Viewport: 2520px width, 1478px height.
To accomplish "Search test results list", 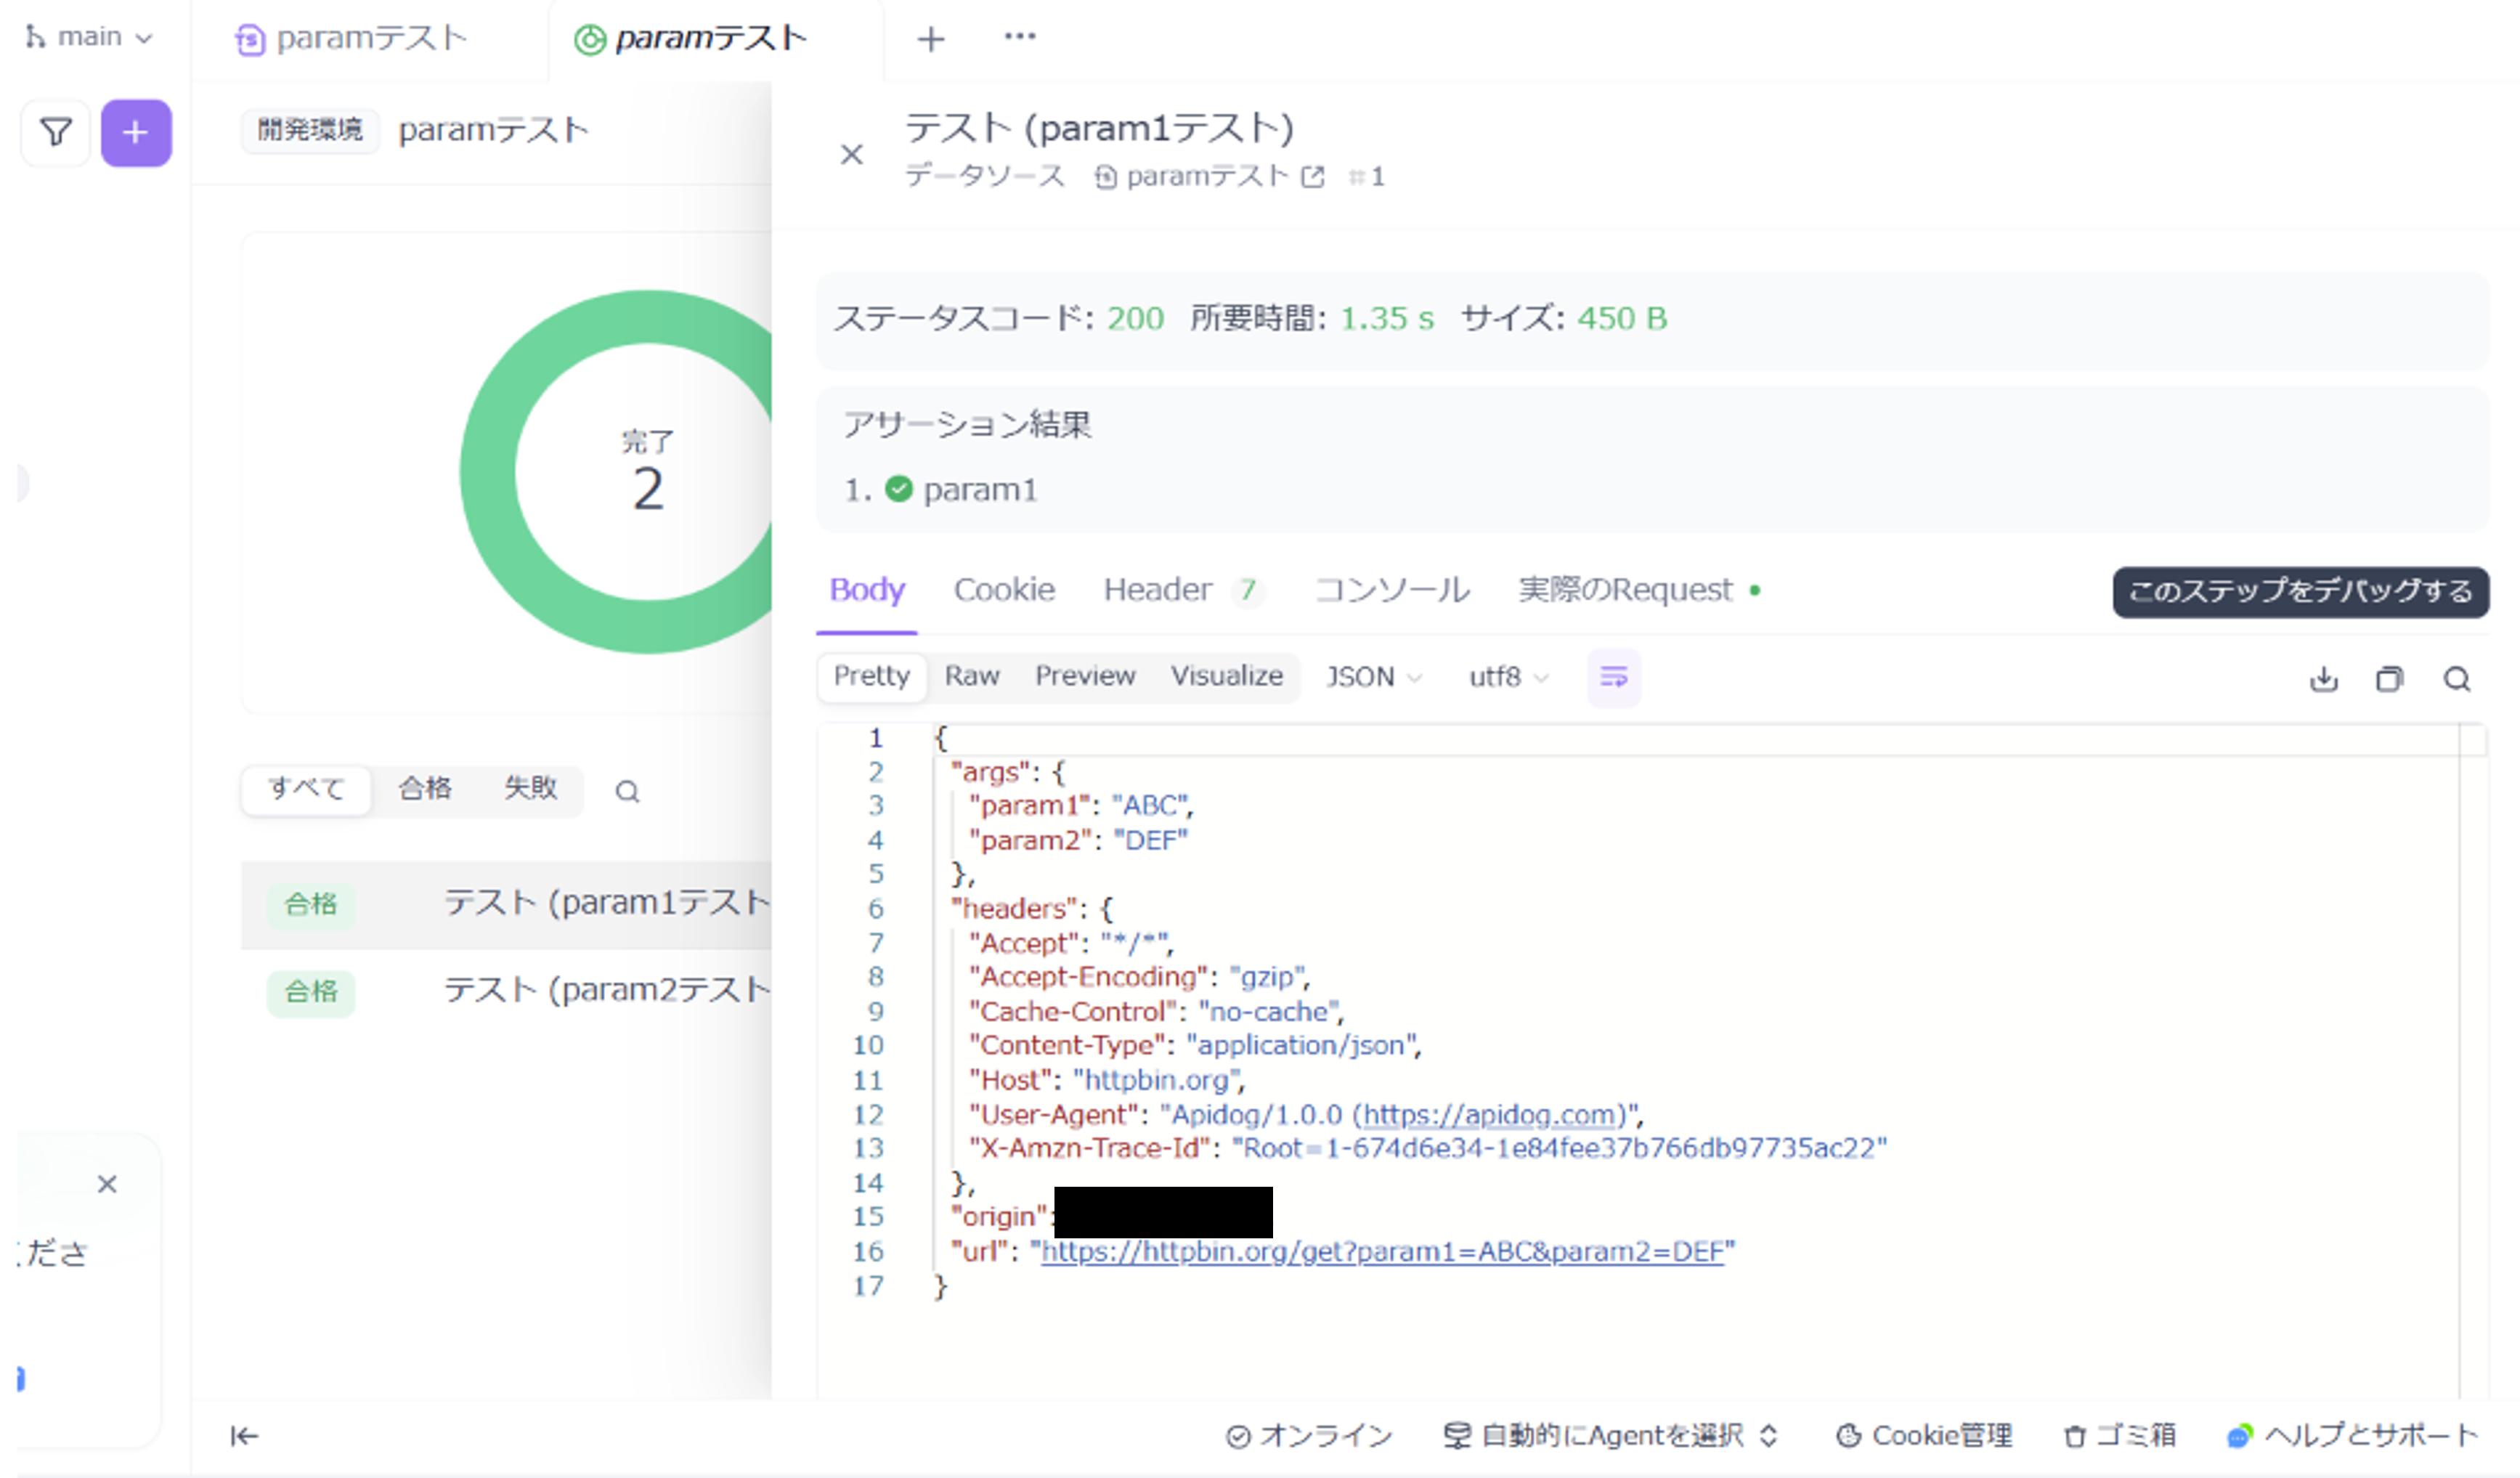I will [627, 792].
